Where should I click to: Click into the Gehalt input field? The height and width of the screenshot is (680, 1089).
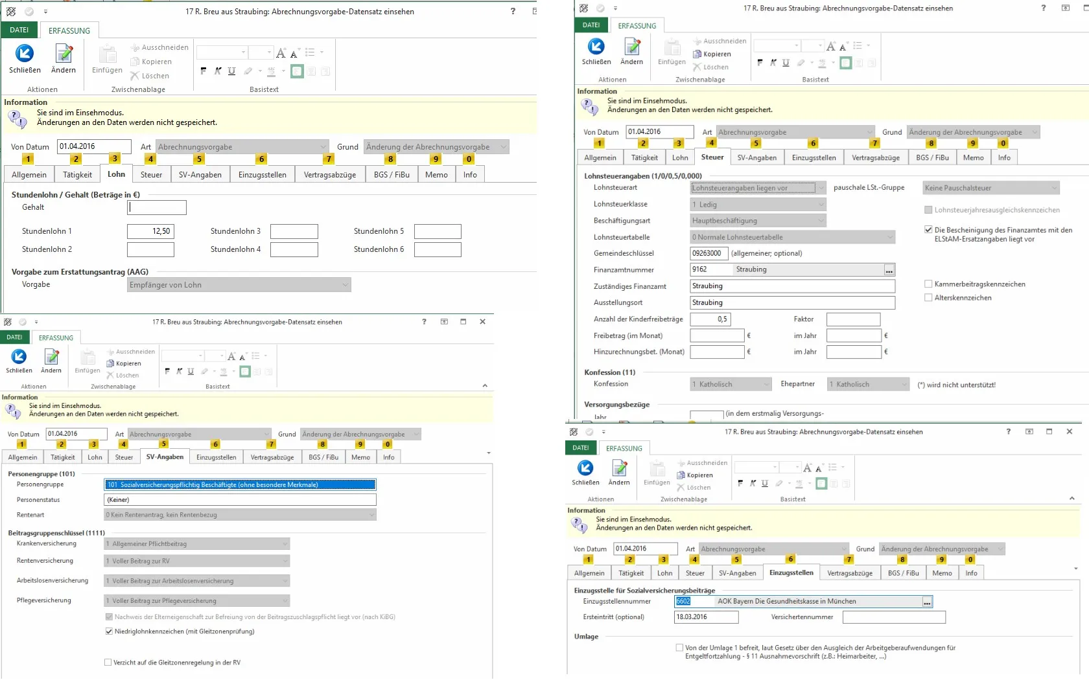[157, 208]
